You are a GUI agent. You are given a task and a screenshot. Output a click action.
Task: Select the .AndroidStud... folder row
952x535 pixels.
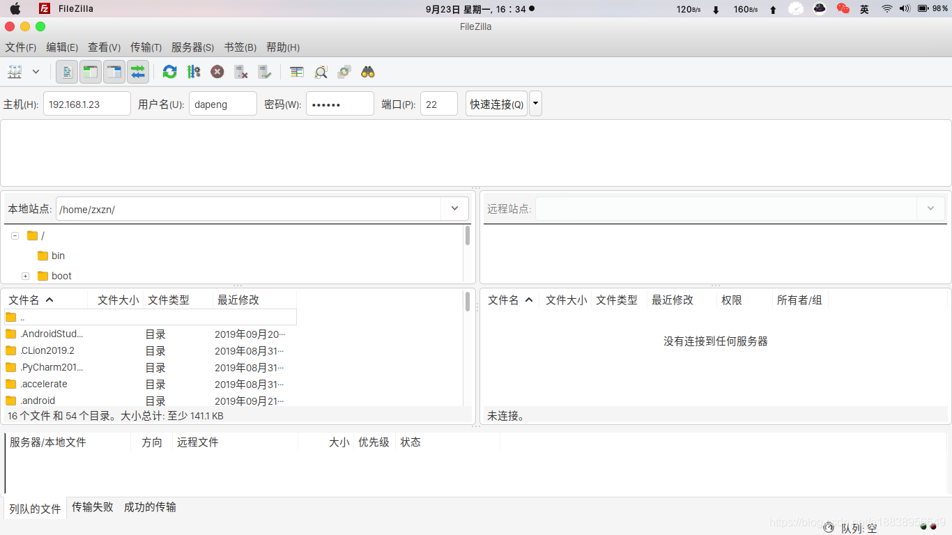click(x=151, y=334)
